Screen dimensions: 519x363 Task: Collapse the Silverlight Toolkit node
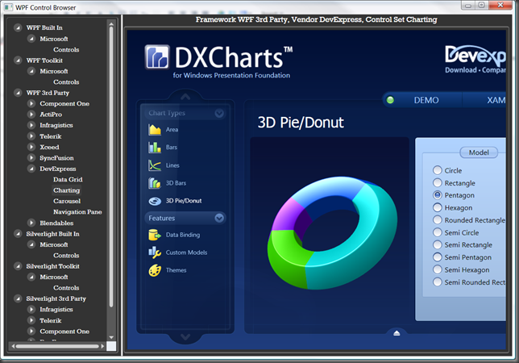click(x=18, y=266)
